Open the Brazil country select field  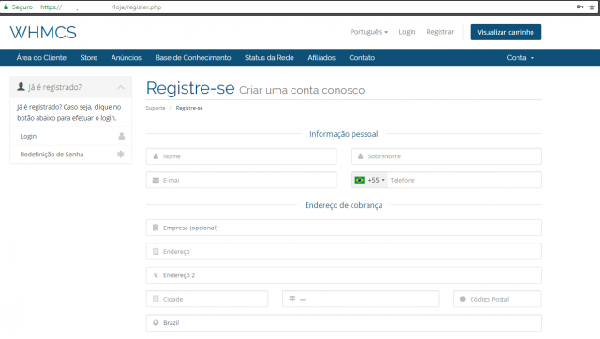[343, 323]
